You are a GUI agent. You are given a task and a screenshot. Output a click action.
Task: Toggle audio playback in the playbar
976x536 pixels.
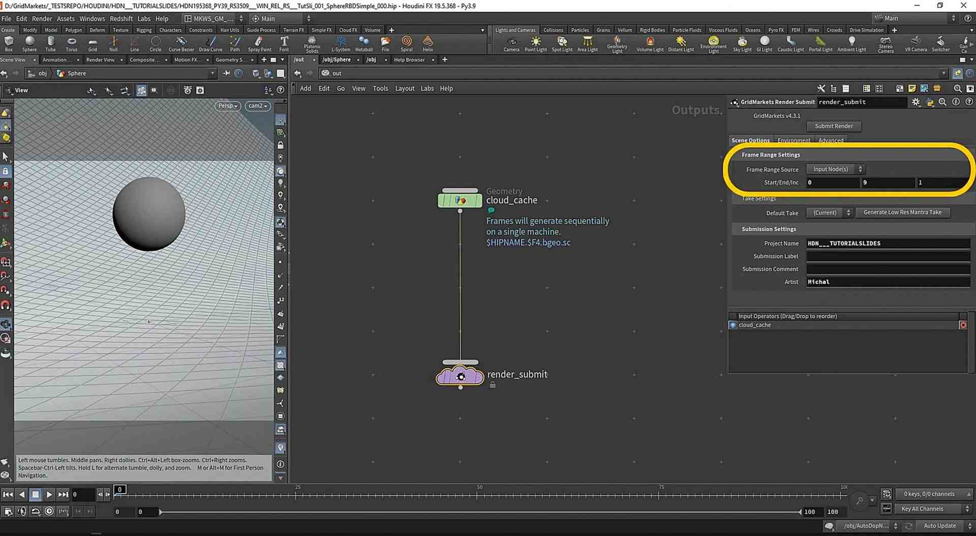click(22, 512)
